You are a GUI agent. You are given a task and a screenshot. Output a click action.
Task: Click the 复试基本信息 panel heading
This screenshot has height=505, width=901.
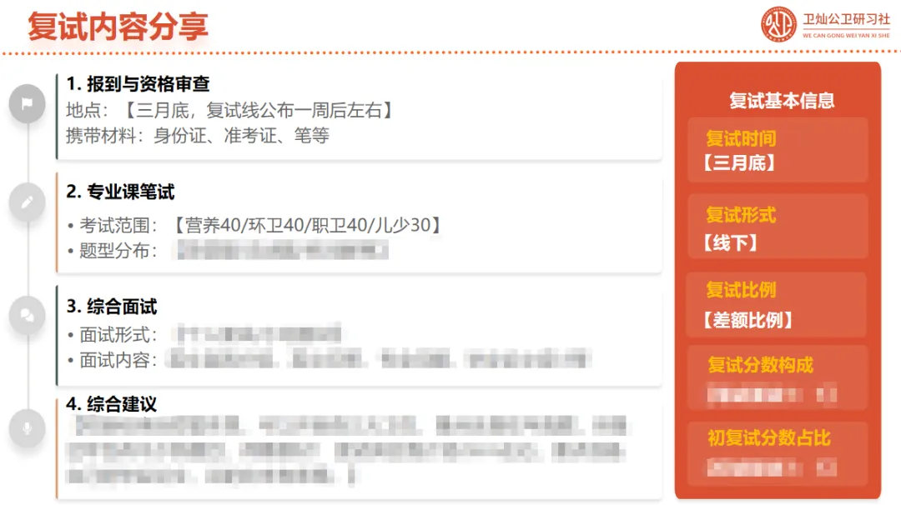[x=782, y=101]
